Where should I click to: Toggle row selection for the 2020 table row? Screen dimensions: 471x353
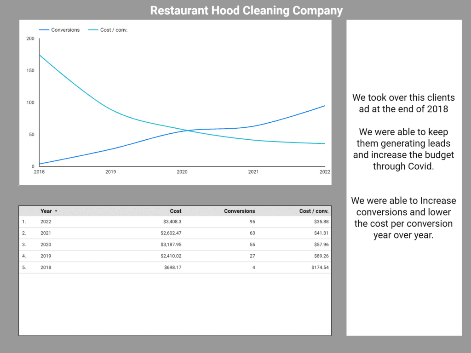[46, 245]
